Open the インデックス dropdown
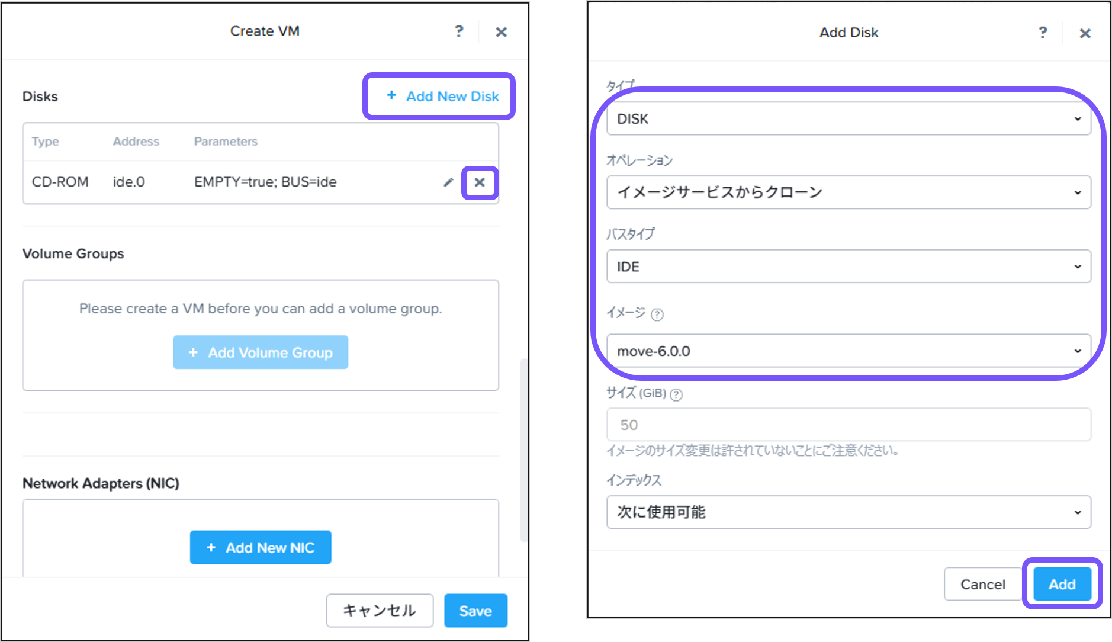 [x=848, y=512]
